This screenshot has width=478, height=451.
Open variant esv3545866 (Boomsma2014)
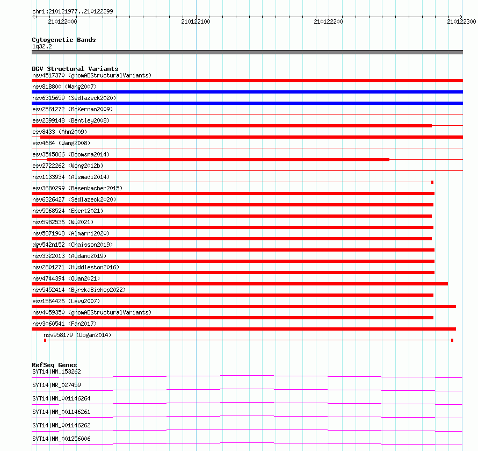click(x=71, y=154)
